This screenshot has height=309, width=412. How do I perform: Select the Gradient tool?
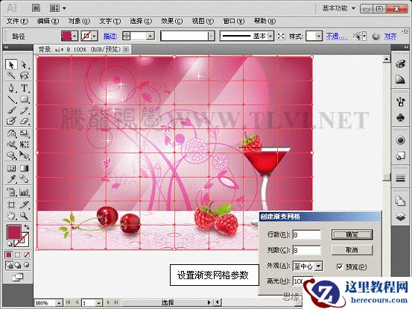tap(24, 168)
